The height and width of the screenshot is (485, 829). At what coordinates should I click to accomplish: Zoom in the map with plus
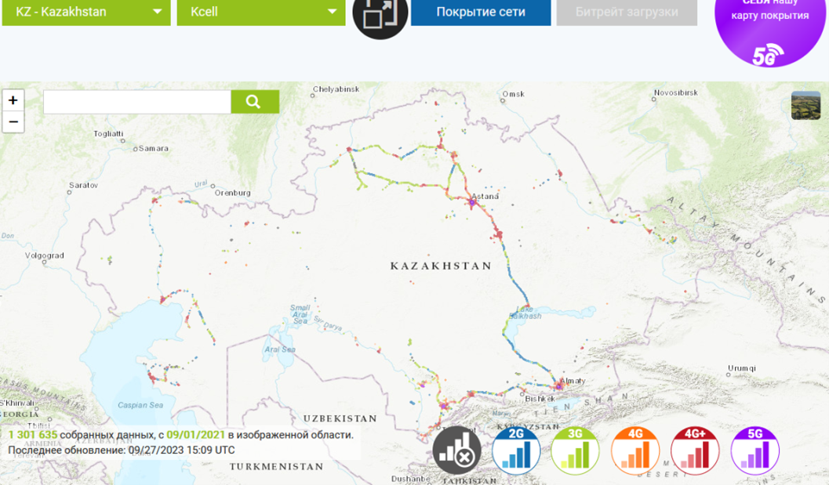coord(13,100)
